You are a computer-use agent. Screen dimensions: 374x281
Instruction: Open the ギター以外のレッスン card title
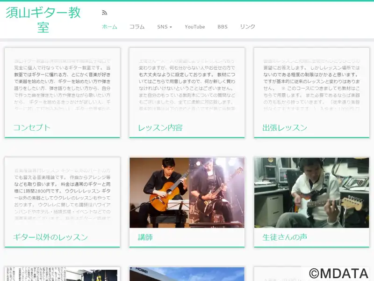click(50, 237)
